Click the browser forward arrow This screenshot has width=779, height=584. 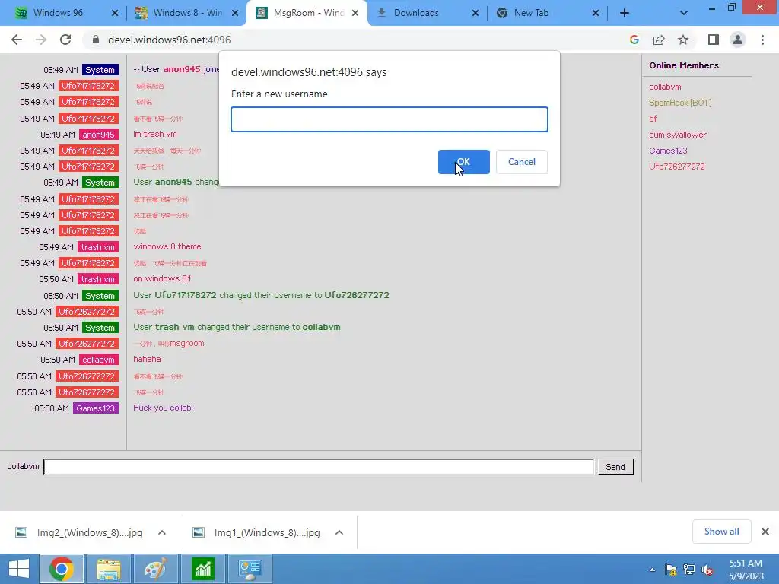(x=41, y=40)
